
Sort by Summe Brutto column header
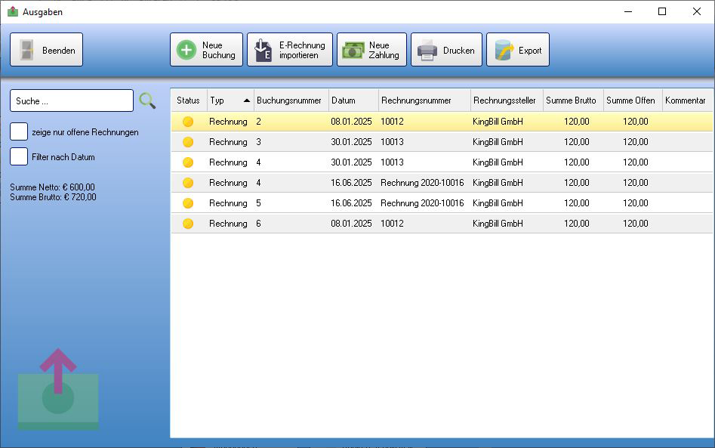pos(573,100)
